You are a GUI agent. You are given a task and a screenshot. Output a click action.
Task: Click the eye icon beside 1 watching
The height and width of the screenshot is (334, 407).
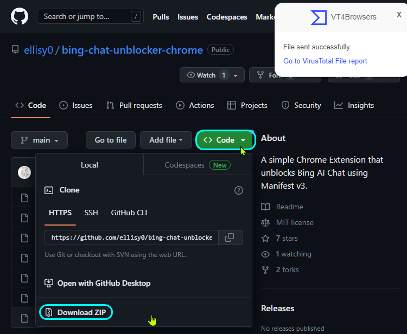(265, 254)
